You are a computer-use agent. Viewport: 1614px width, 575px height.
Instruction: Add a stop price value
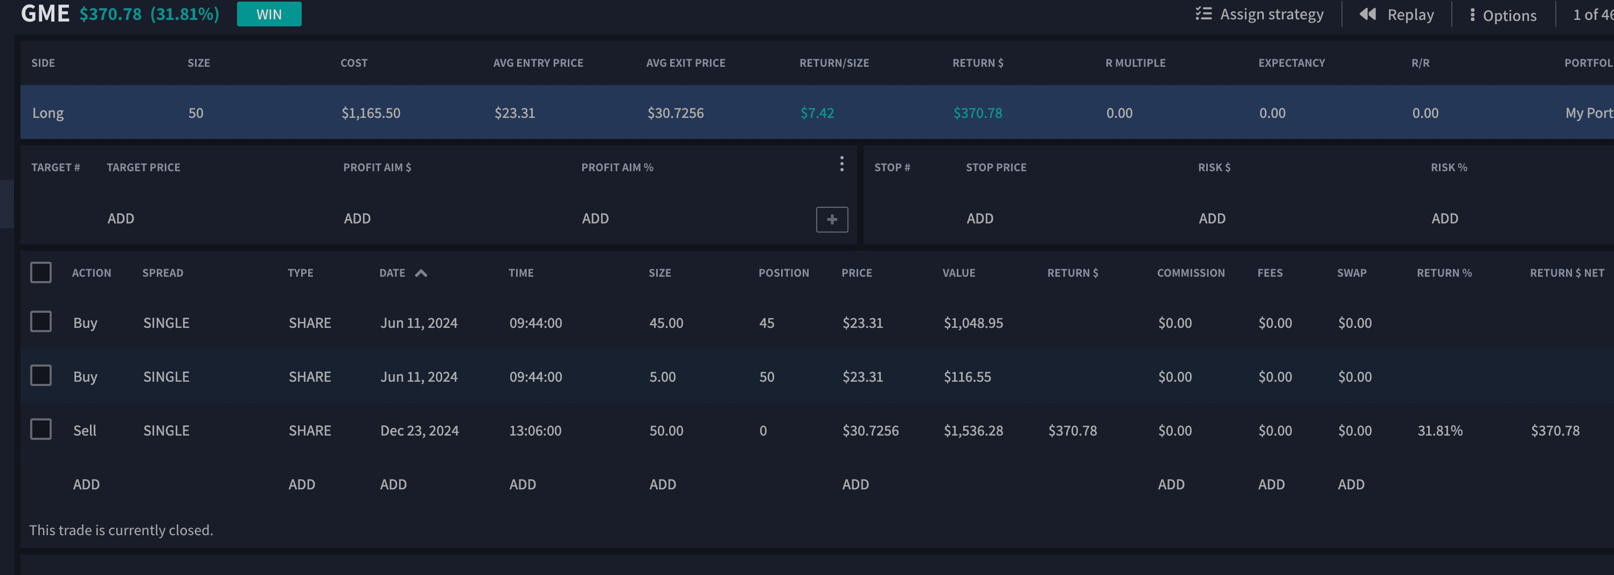(x=979, y=219)
